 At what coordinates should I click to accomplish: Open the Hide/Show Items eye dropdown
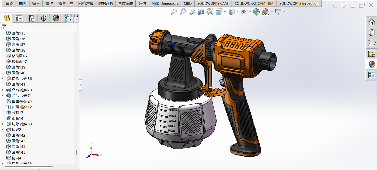[250, 12]
